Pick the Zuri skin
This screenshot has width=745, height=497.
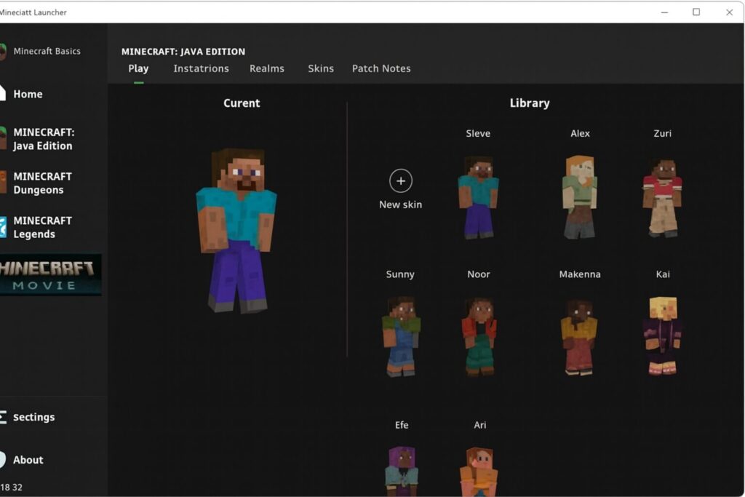point(662,198)
